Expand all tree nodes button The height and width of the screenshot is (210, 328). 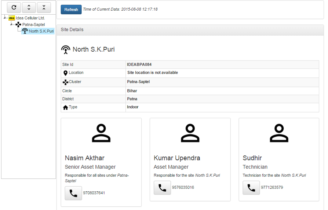(x=29, y=8)
